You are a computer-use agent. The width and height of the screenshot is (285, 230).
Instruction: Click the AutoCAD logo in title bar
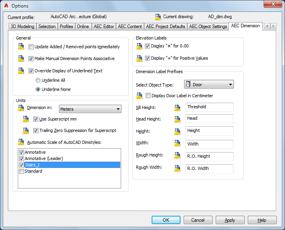coord(6,6)
